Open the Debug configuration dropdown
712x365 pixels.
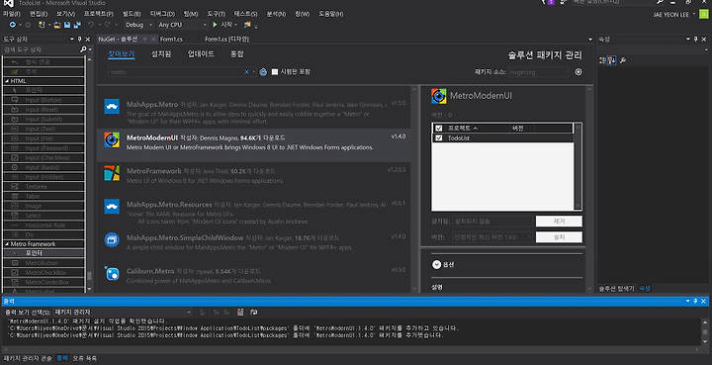point(138,25)
